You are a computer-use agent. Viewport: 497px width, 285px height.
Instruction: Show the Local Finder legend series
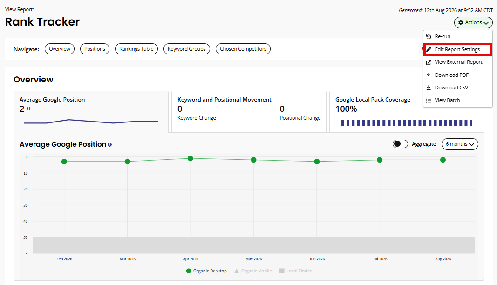[x=295, y=271]
